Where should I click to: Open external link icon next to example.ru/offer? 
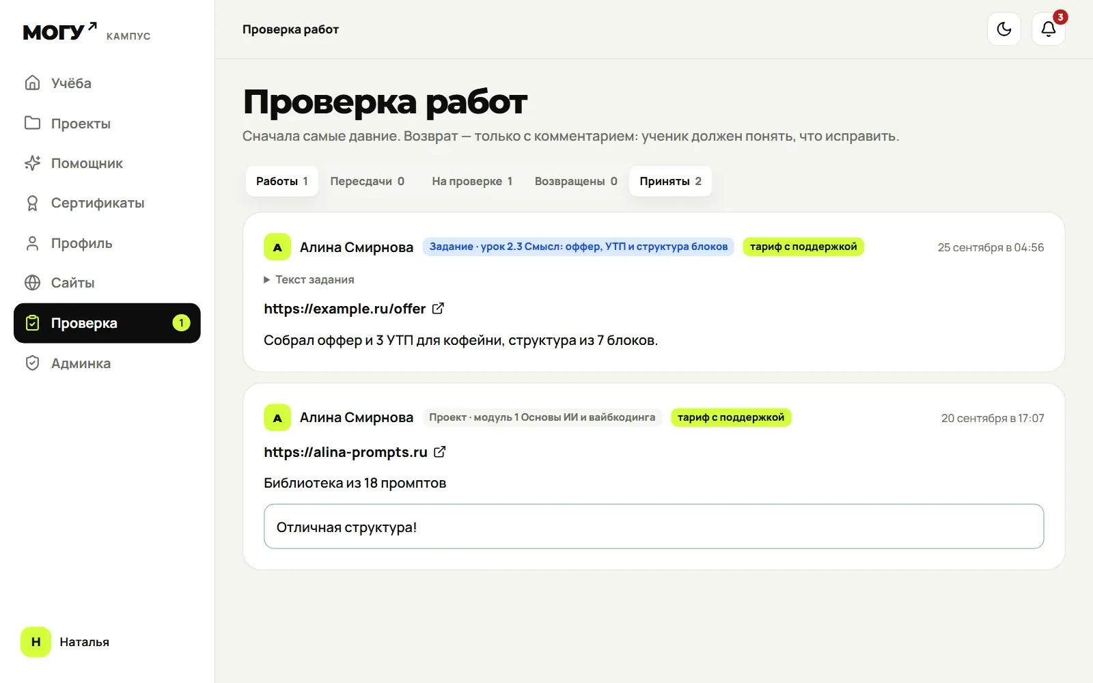pyautogui.click(x=438, y=308)
